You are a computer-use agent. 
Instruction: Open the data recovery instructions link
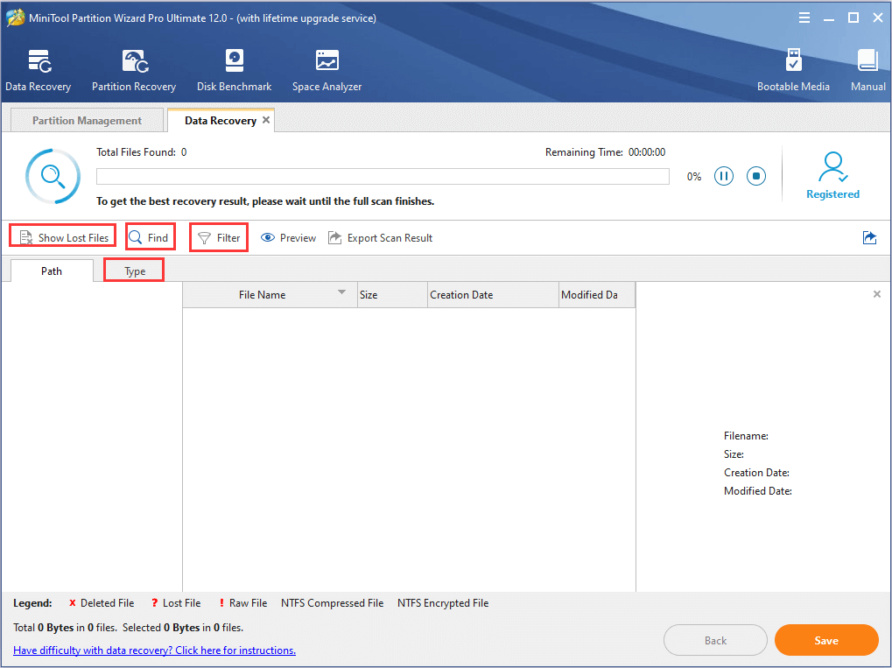pyautogui.click(x=154, y=650)
